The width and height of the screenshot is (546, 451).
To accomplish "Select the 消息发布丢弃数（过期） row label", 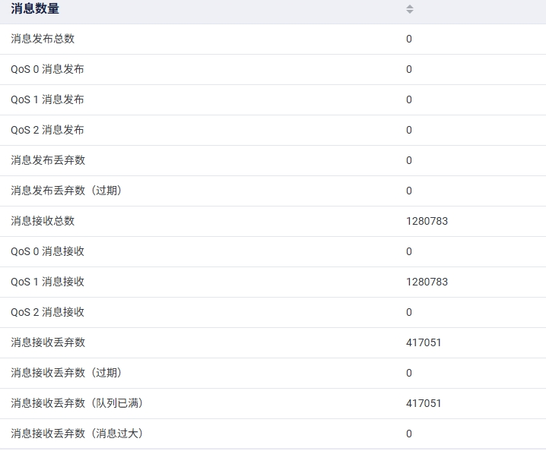I will tap(66, 191).
